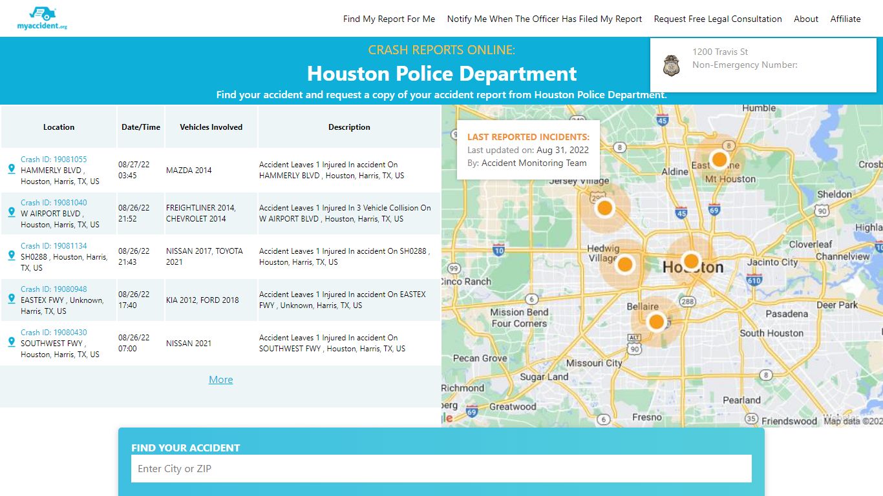Select the orange map marker near Jersey Village
This screenshot has height=496, width=883.
point(604,208)
